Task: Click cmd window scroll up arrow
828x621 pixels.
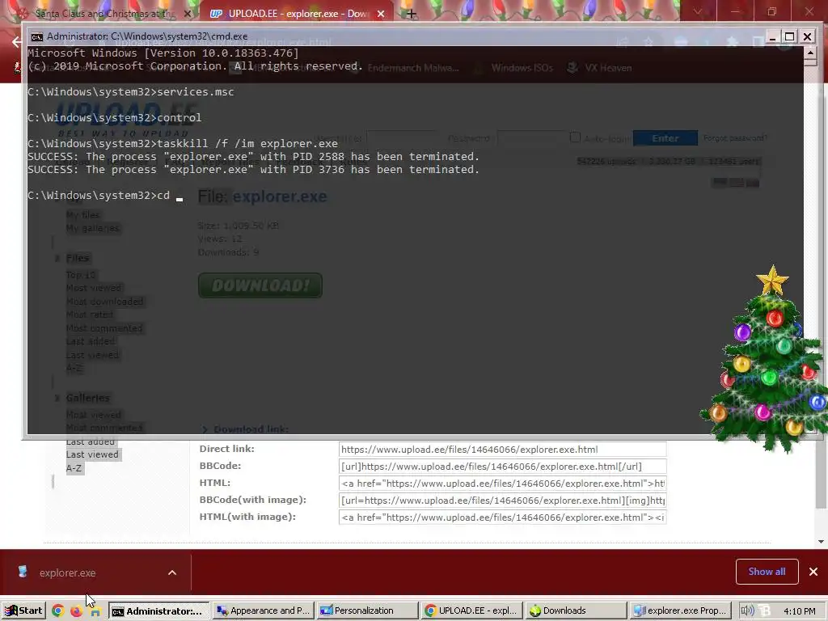Action: [810, 52]
